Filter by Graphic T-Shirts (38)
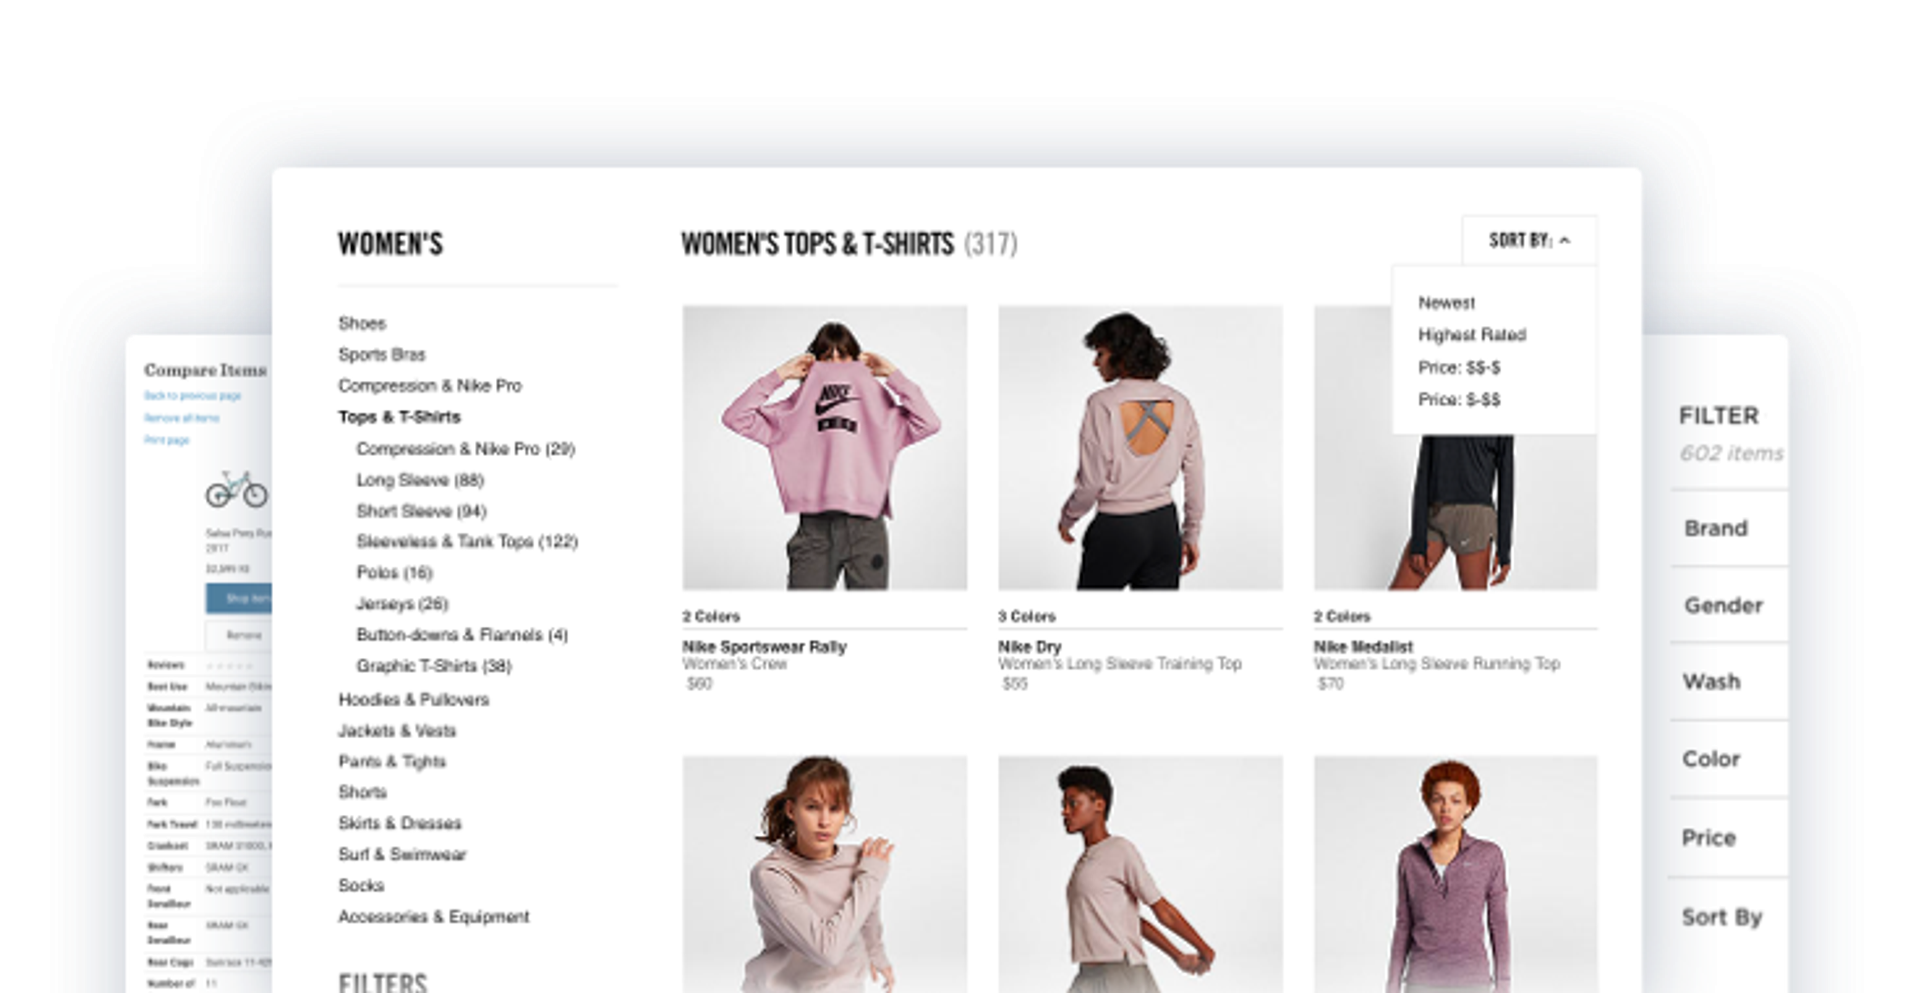1913x993 pixels. point(434,666)
